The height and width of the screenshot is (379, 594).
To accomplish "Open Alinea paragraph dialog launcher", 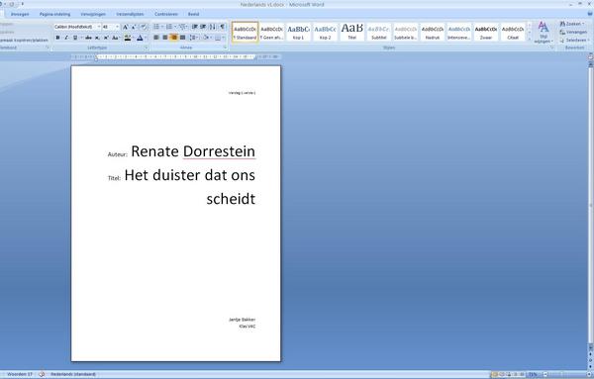I will (226, 47).
